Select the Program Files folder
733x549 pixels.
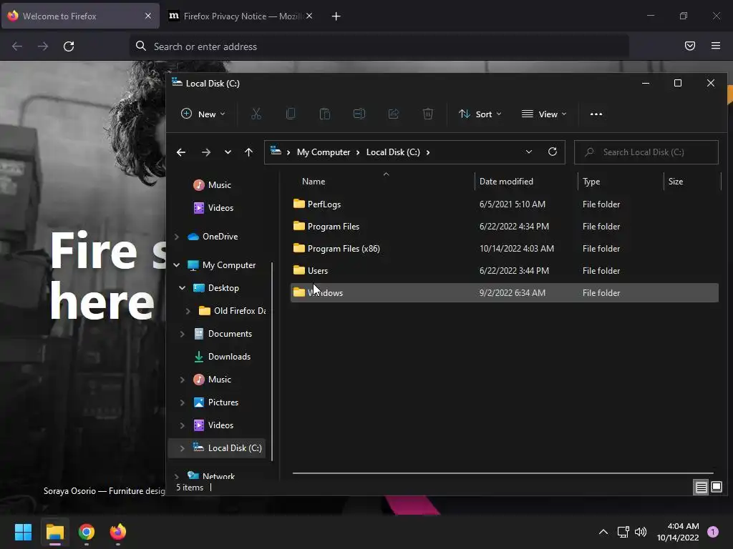pos(505,227)
